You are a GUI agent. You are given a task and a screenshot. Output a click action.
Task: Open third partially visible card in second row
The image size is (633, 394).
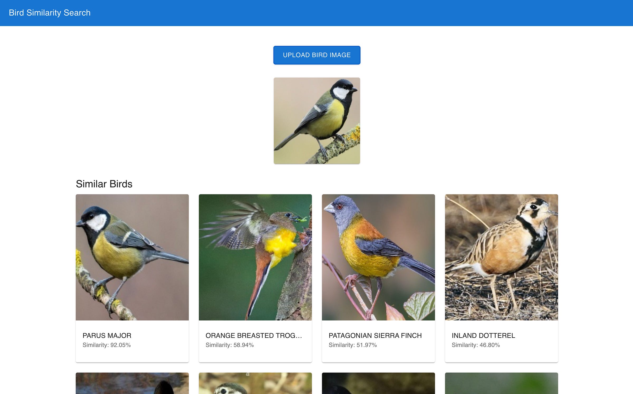[x=378, y=384]
